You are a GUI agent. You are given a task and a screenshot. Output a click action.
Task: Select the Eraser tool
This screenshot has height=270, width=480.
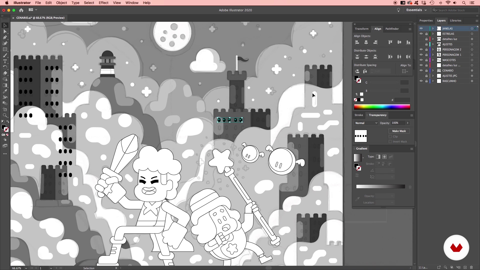[5, 73]
